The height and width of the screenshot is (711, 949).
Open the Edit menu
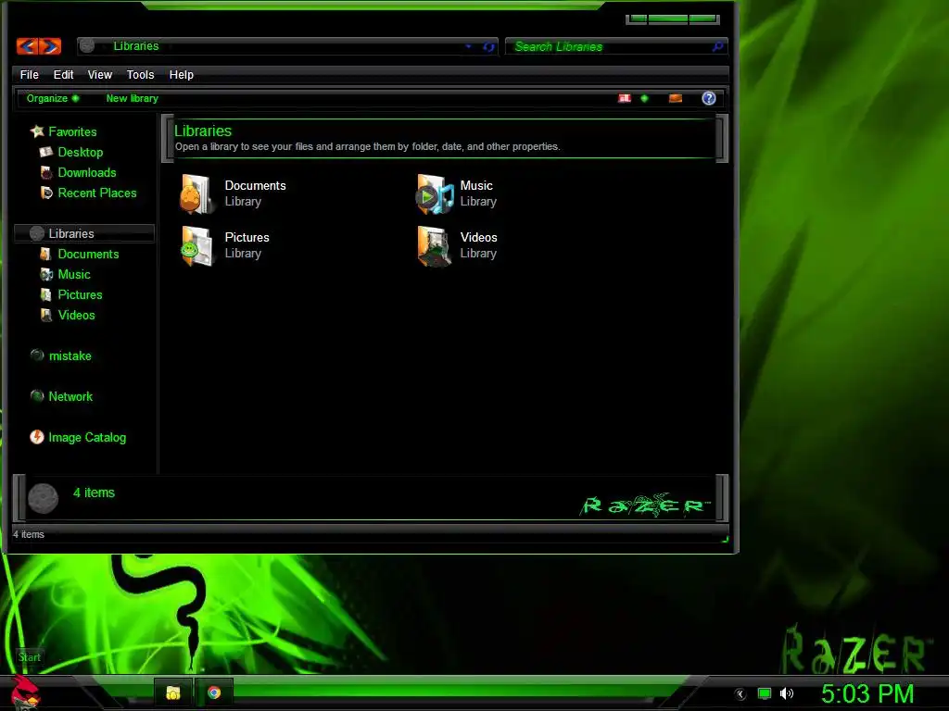click(63, 74)
